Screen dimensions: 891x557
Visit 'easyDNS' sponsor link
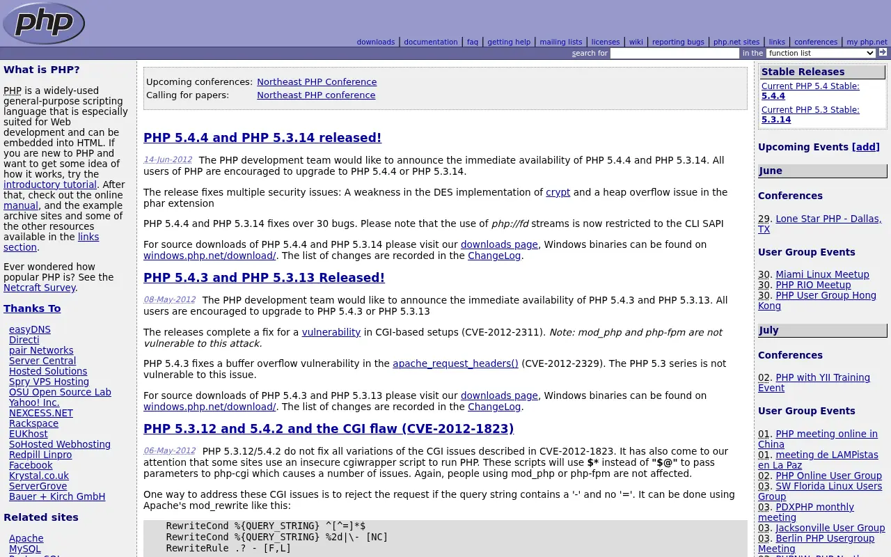click(30, 329)
